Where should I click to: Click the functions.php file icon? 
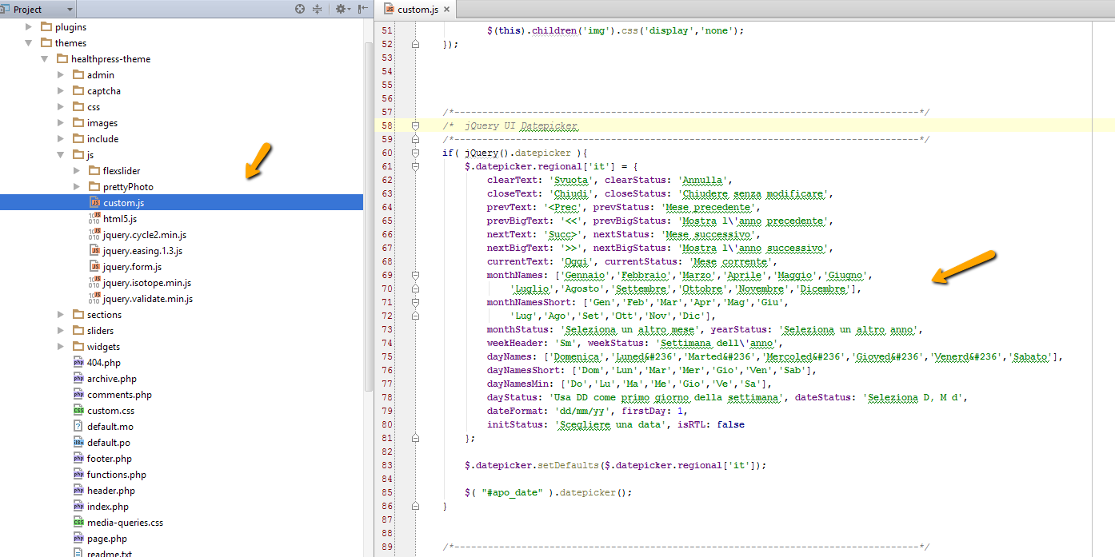[x=78, y=475]
